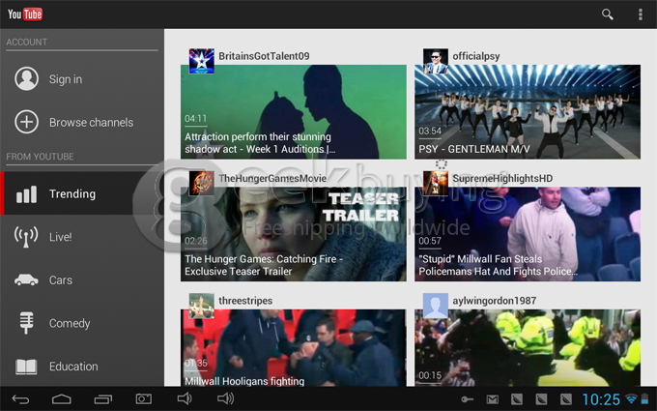Click the threestripes channel name
The height and width of the screenshot is (411, 657).
[x=245, y=301]
